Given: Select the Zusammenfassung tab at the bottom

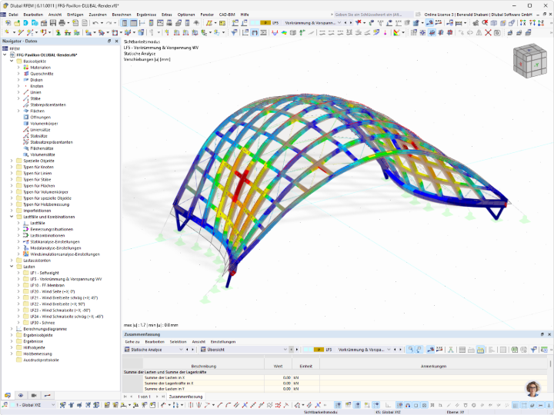Looking at the screenshot, I should [x=185, y=397].
